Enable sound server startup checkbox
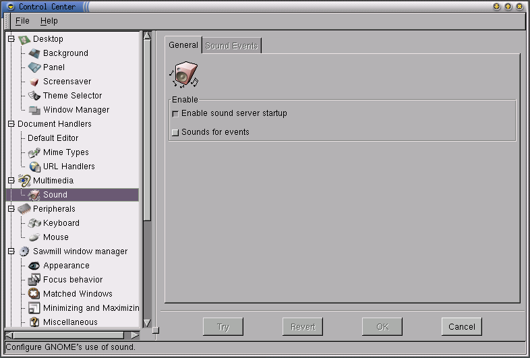 [175, 114]
